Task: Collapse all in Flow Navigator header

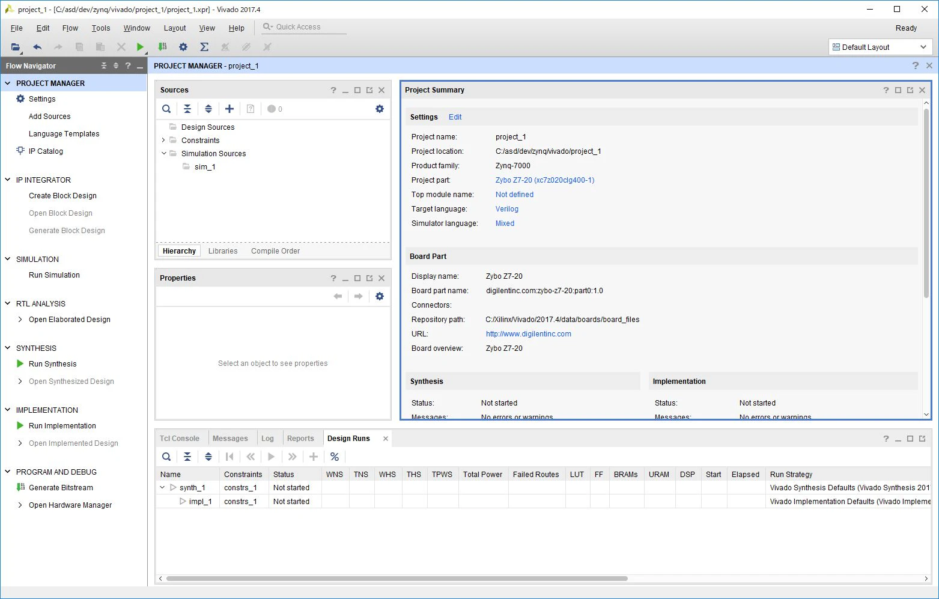Action: [x=104, y=65]
